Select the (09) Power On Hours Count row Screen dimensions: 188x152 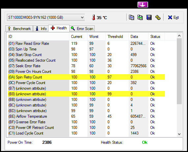[86, 72]
